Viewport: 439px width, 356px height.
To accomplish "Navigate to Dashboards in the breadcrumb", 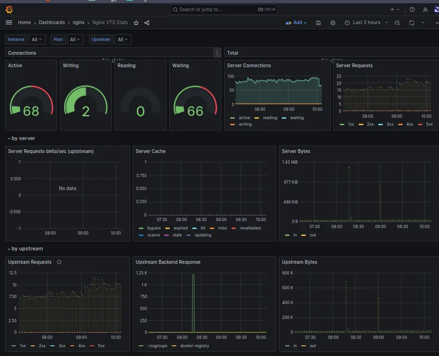I will coord(52,22).
